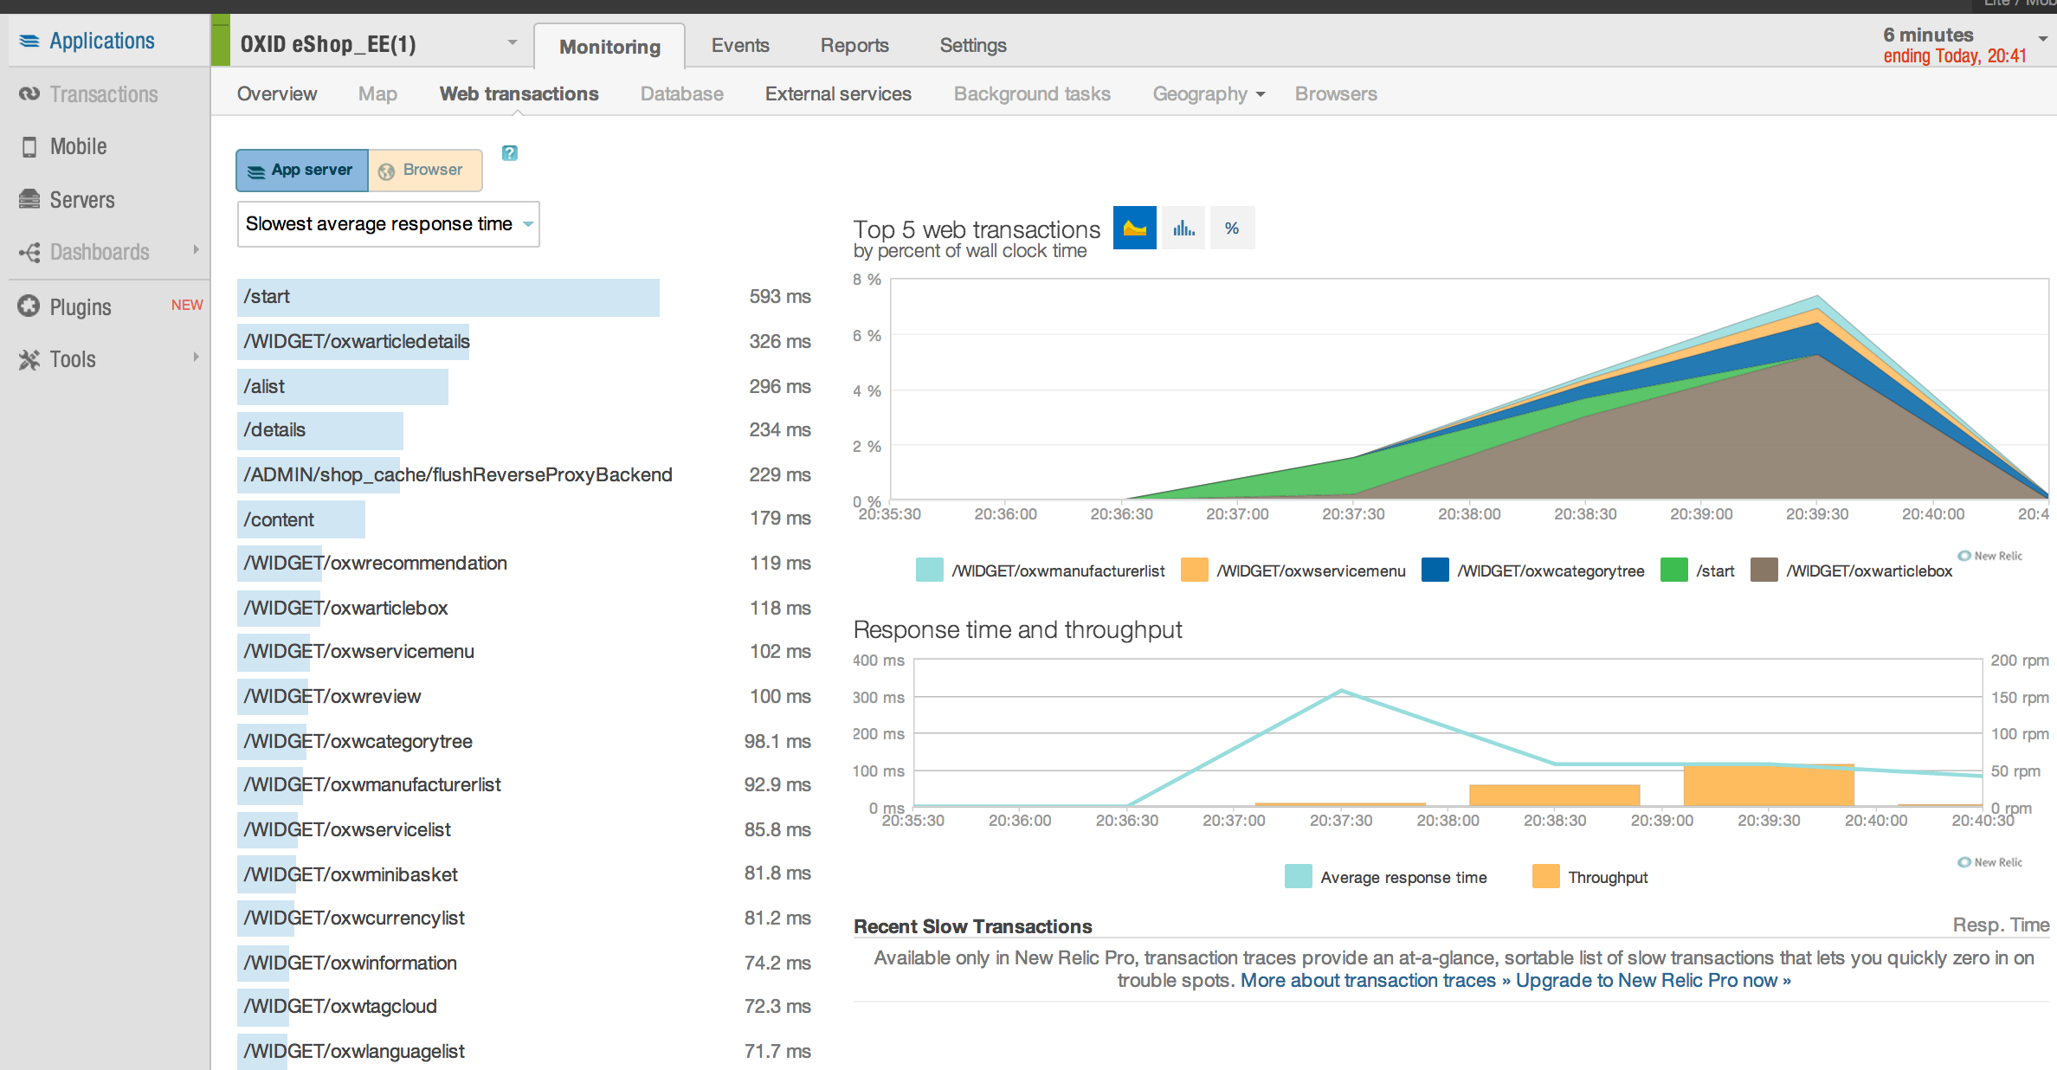
Task: Toggle Throughput legend swatch
Action: pos(1545,877)
